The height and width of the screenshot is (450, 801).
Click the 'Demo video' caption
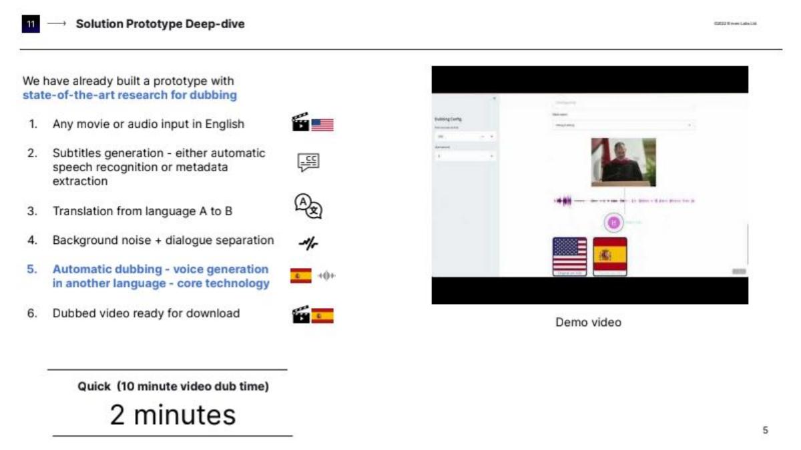click(588, 323)
